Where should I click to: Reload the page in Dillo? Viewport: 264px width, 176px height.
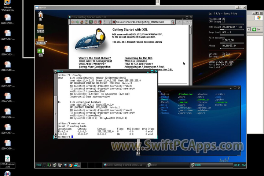point(87,22)
